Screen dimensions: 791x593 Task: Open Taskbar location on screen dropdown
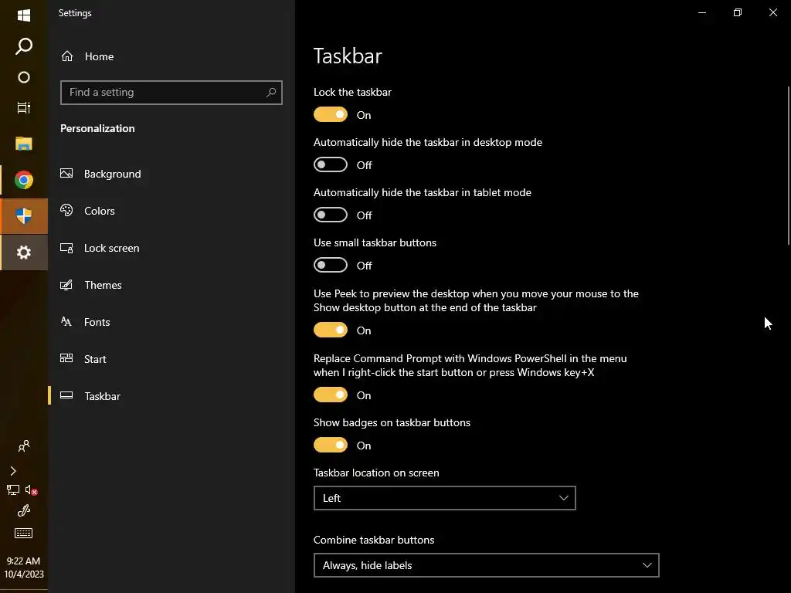point(444,498)
